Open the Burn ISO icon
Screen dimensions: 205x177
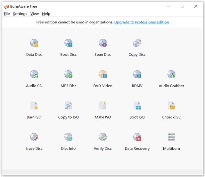tap(34, 105)
